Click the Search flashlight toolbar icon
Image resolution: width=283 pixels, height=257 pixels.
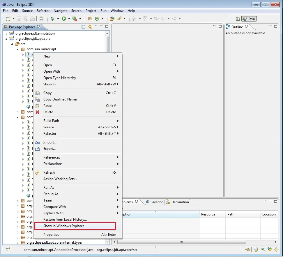click(119, 19)
